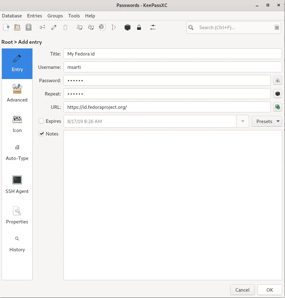Expand the Presets dropdown

point(267,121)
